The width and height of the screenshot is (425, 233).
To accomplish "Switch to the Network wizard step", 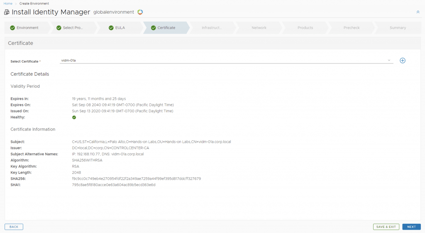I will coord(259,28).
